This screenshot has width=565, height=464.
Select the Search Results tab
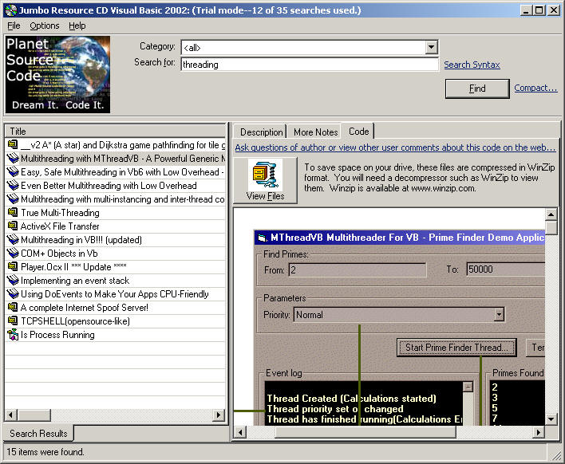point(38,433)
